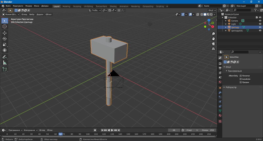Jump to start frame button
Screen dimensions: 263x141
click(102, 130)
